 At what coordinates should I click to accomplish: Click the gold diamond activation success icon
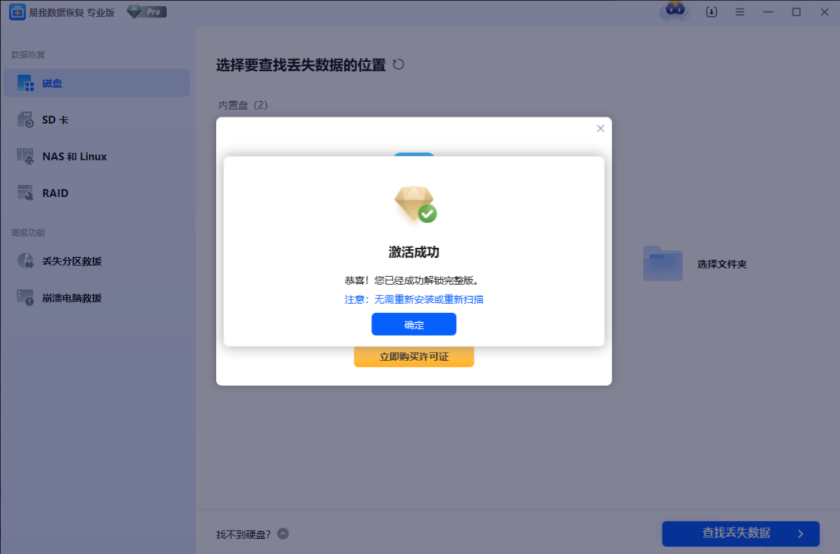tap(415, 205)
